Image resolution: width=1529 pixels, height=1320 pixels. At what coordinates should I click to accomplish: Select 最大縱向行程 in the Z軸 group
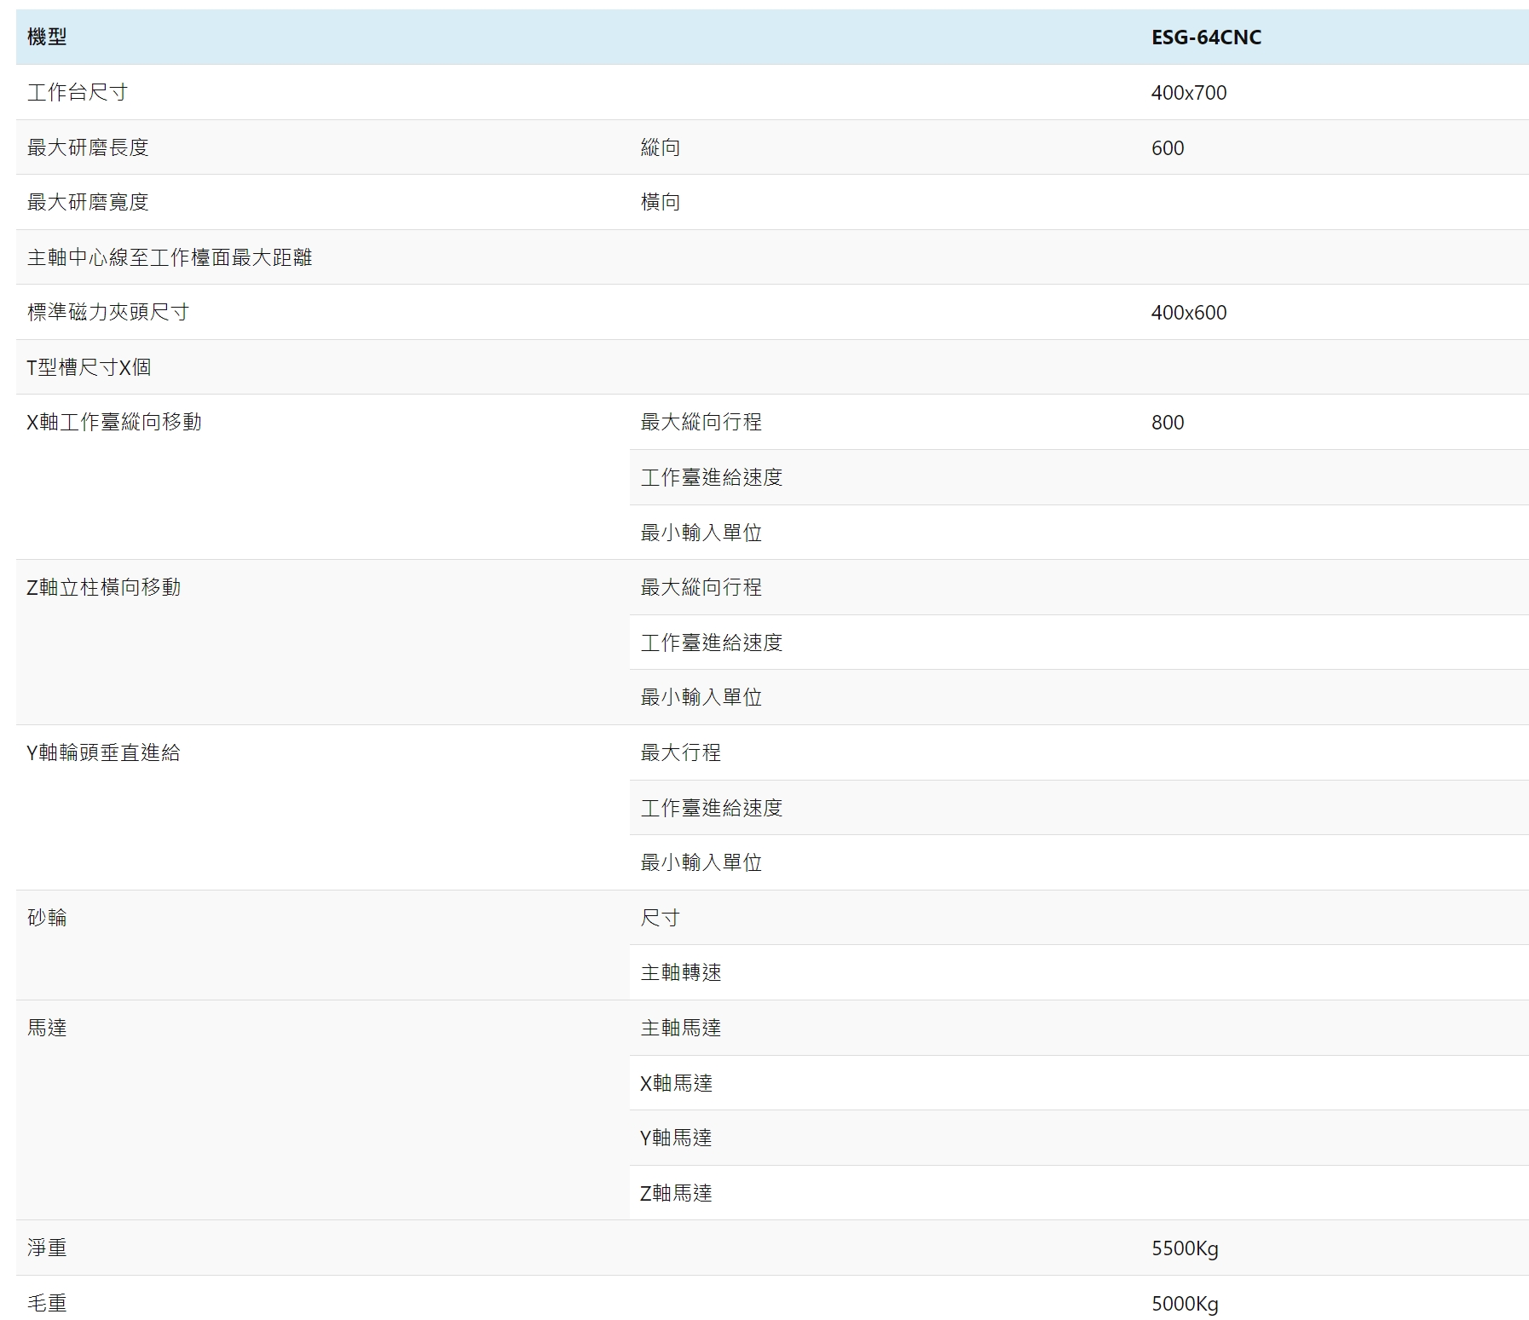[701, 587]
